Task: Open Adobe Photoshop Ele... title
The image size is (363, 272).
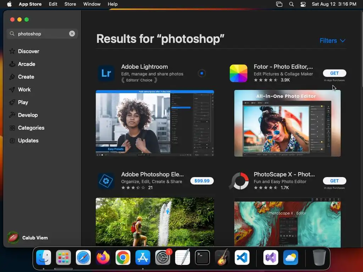Action: 152,174
